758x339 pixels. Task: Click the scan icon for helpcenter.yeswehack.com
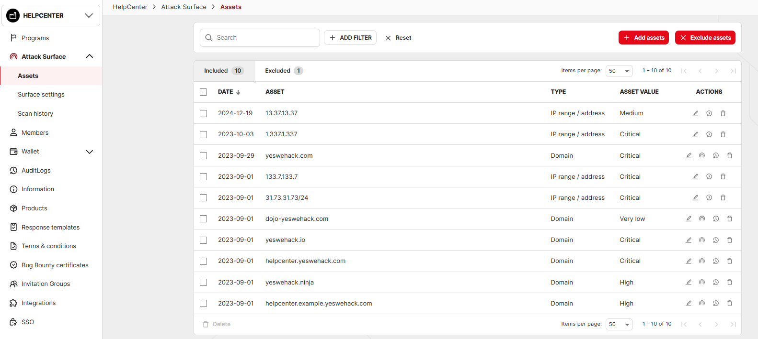pos(702,261)
